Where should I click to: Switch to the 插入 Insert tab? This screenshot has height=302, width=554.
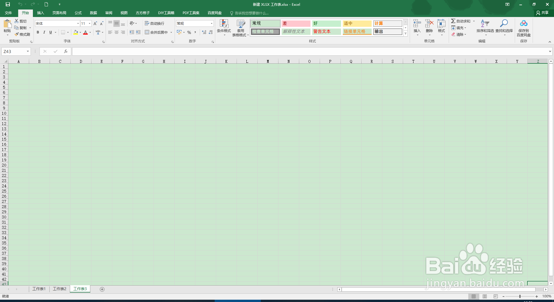coord(40,13)
